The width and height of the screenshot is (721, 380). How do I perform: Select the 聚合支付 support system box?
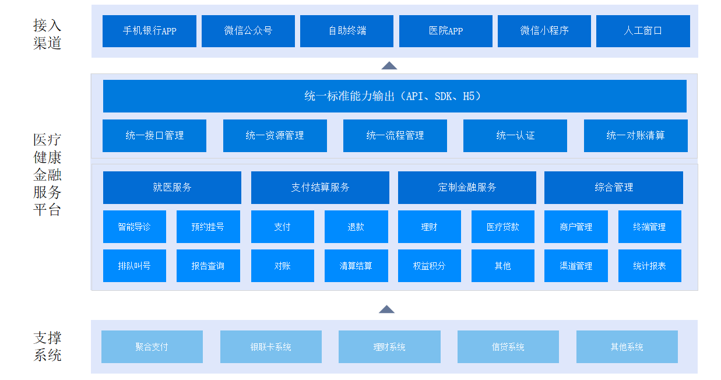pyautogui.click(x=152, y=347)
